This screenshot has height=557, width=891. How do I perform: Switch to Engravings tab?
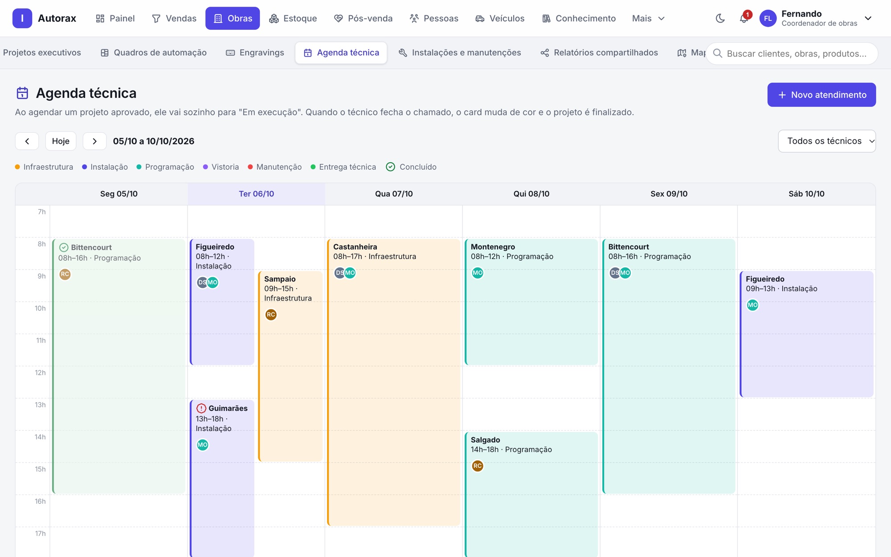[255, 53]
